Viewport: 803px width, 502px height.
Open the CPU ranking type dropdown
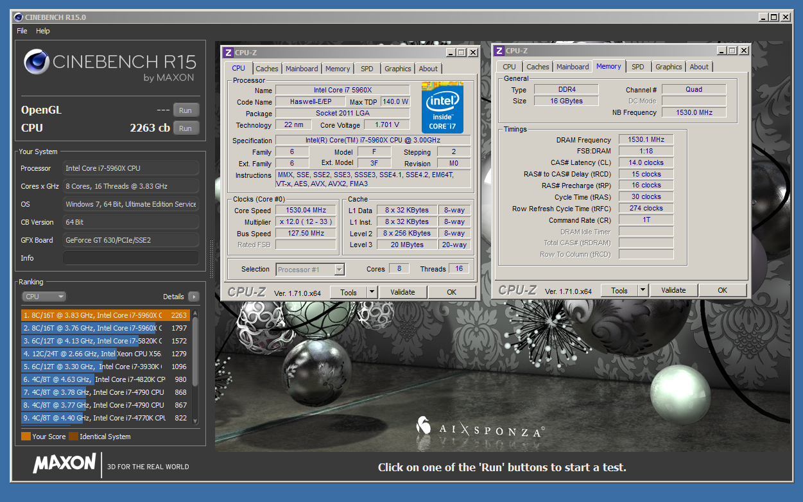tap(44, 297)
